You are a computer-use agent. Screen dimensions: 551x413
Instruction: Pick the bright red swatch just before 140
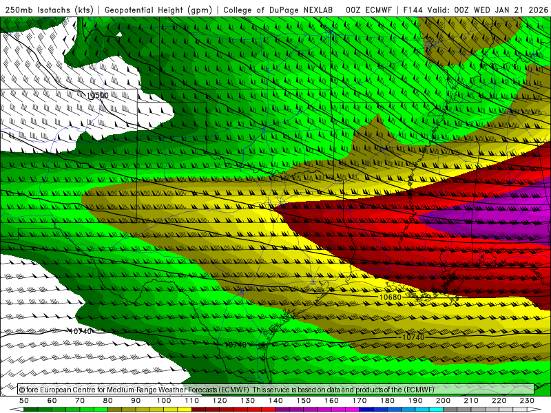pos(269,410)
